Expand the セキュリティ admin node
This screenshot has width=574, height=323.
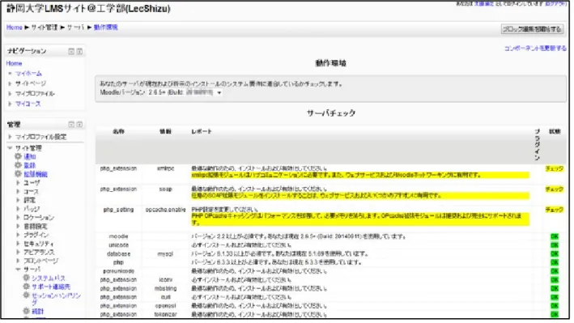click(x=18, y=244)
